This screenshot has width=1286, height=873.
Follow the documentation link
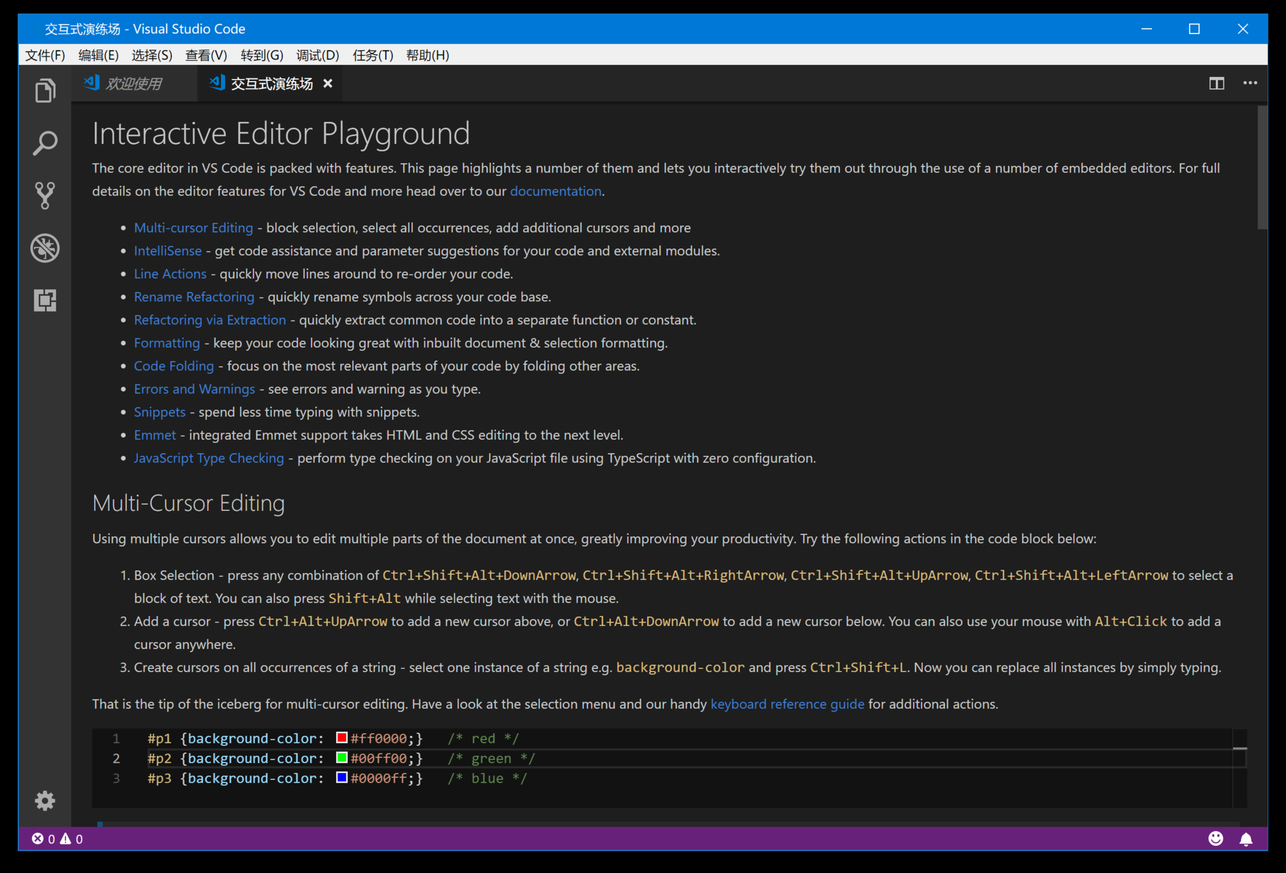pos(555,191)
